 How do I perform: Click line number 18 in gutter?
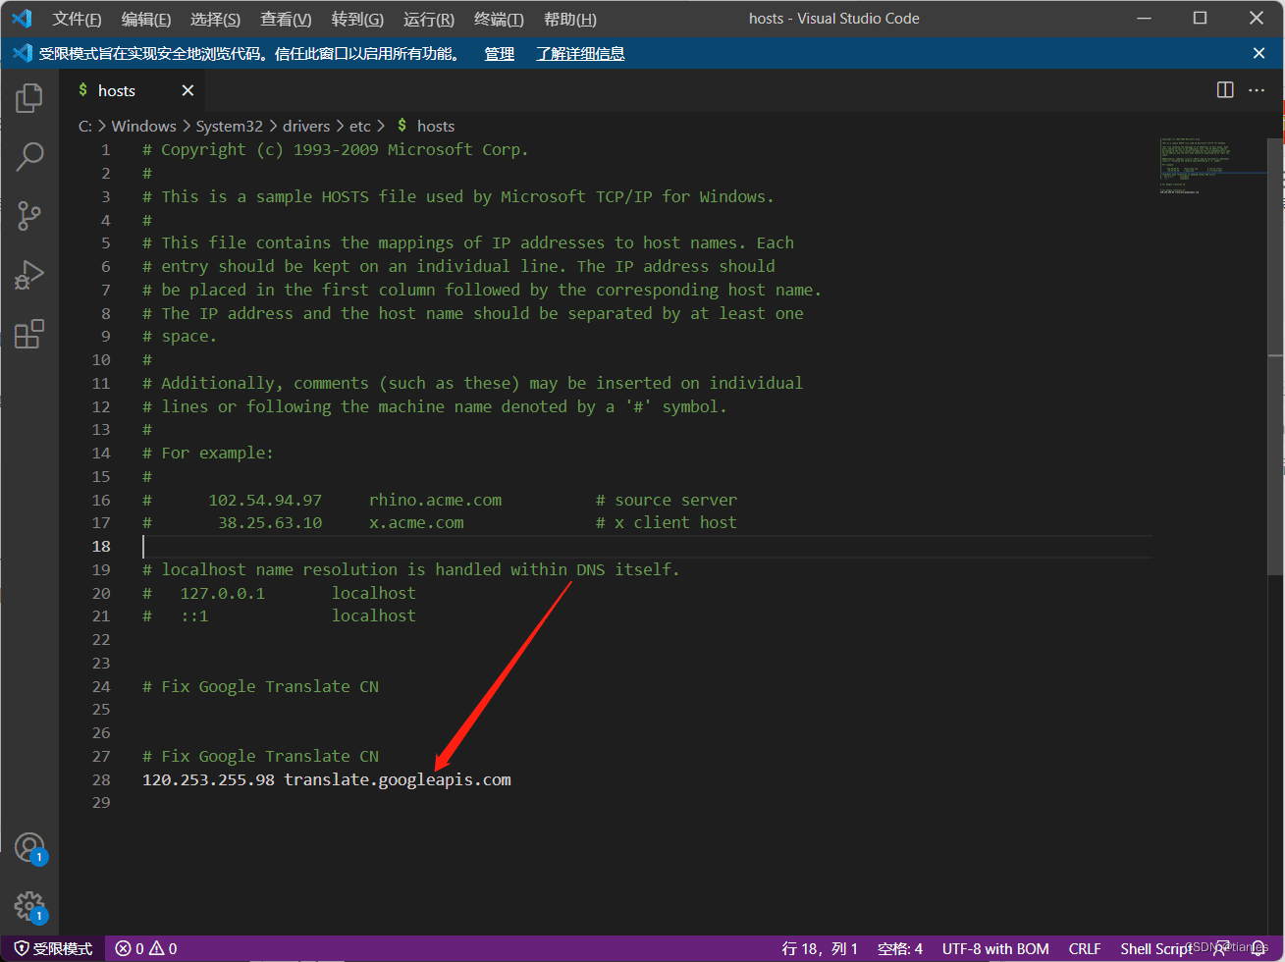101,546
